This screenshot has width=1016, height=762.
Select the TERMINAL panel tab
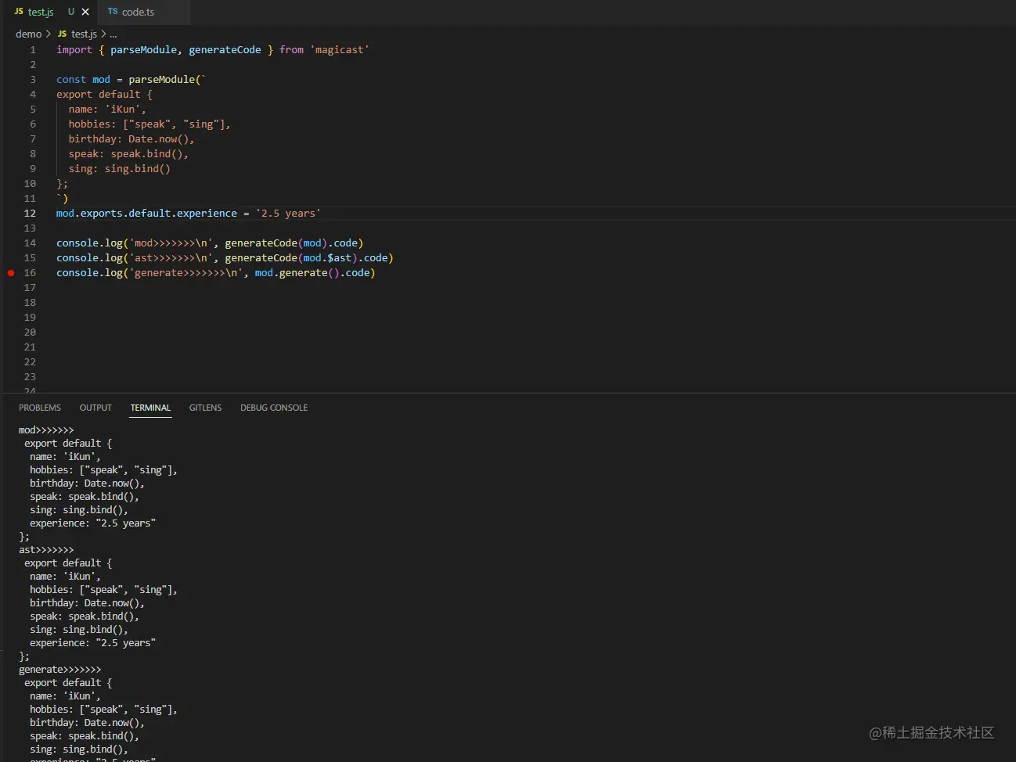pyautogui.click(x=150, y=408)
